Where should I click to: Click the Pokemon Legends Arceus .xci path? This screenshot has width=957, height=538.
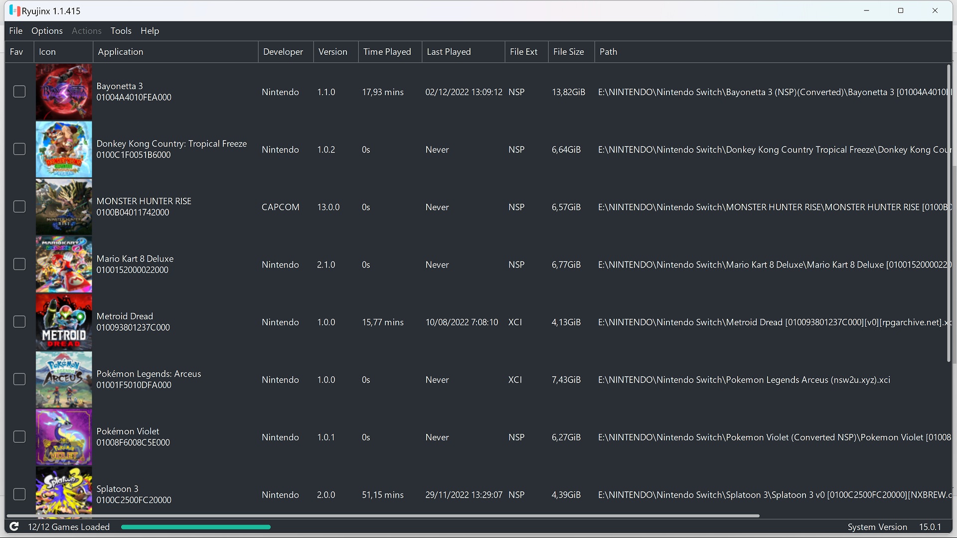(744, 380)
